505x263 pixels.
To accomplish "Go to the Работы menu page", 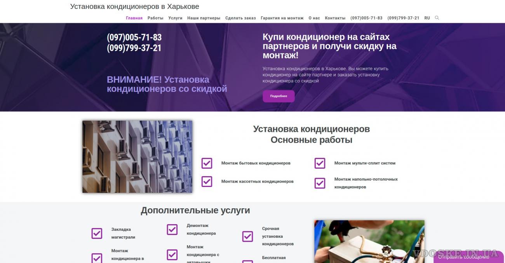I will [155, 18].
